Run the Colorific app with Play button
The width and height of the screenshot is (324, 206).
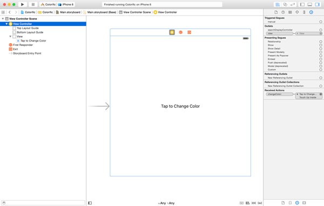pyautogui.click(x=22, y=4)
